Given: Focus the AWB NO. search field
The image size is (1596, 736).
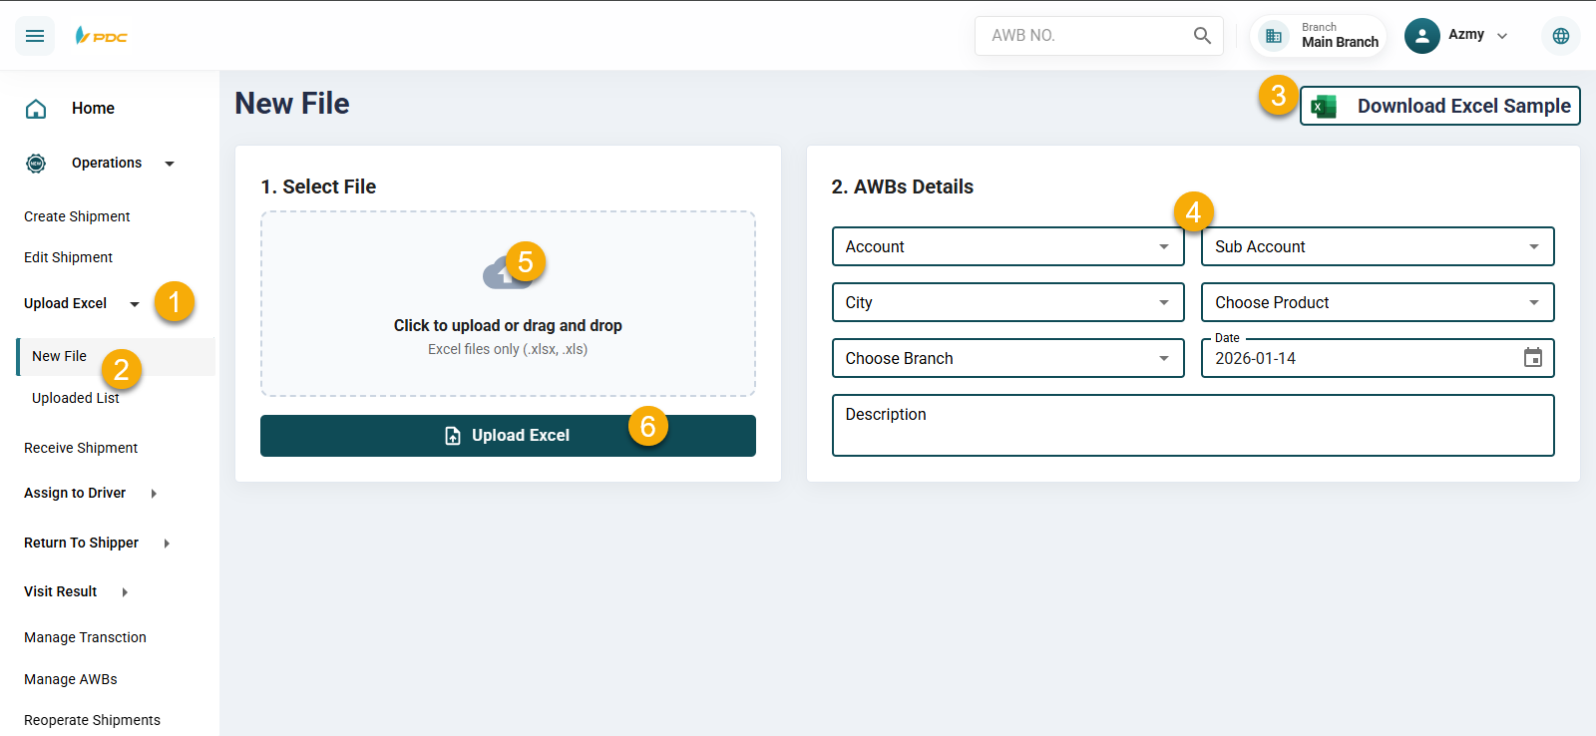Looking at the screenshot, I should (1082, 36).
